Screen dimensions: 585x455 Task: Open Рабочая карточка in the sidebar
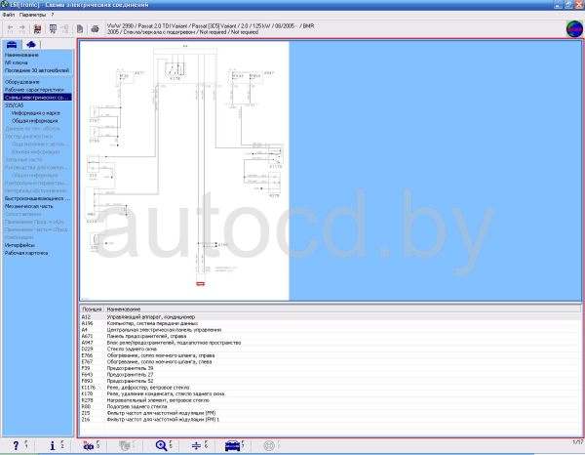click(x=26, y=253)
